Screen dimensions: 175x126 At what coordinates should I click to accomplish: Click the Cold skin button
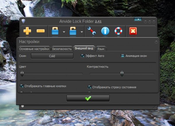(52, 56)
